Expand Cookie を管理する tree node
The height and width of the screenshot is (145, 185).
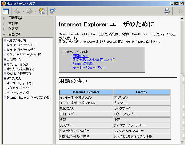point(5,74)
